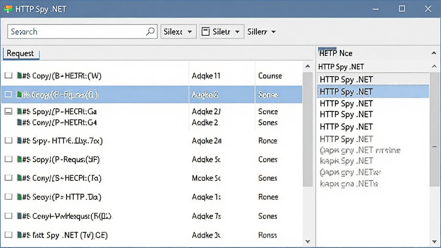The height and width of the screenshot is (248, 441).
Task: Click request list vertical scrollbar thumb
Action: pyautogui.click(x=307, y=129)
